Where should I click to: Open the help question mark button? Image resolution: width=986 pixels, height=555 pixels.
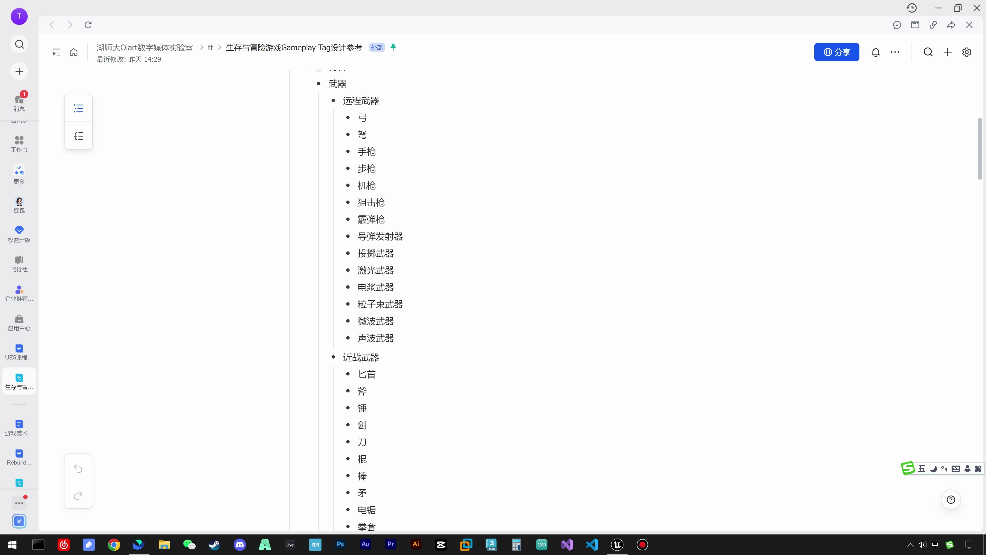pyautogui.click(x=951, y=499)
